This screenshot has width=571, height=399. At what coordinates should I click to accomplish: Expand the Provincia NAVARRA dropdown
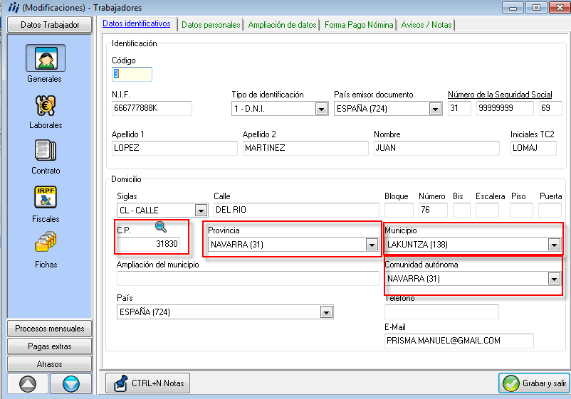(x=372, y=245)
